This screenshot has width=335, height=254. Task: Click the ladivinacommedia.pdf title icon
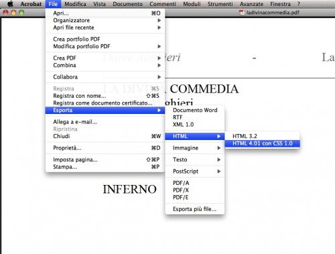click(x=242, y=13)
